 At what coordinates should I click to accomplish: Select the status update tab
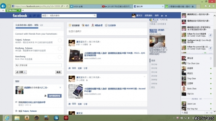[74, 26]
